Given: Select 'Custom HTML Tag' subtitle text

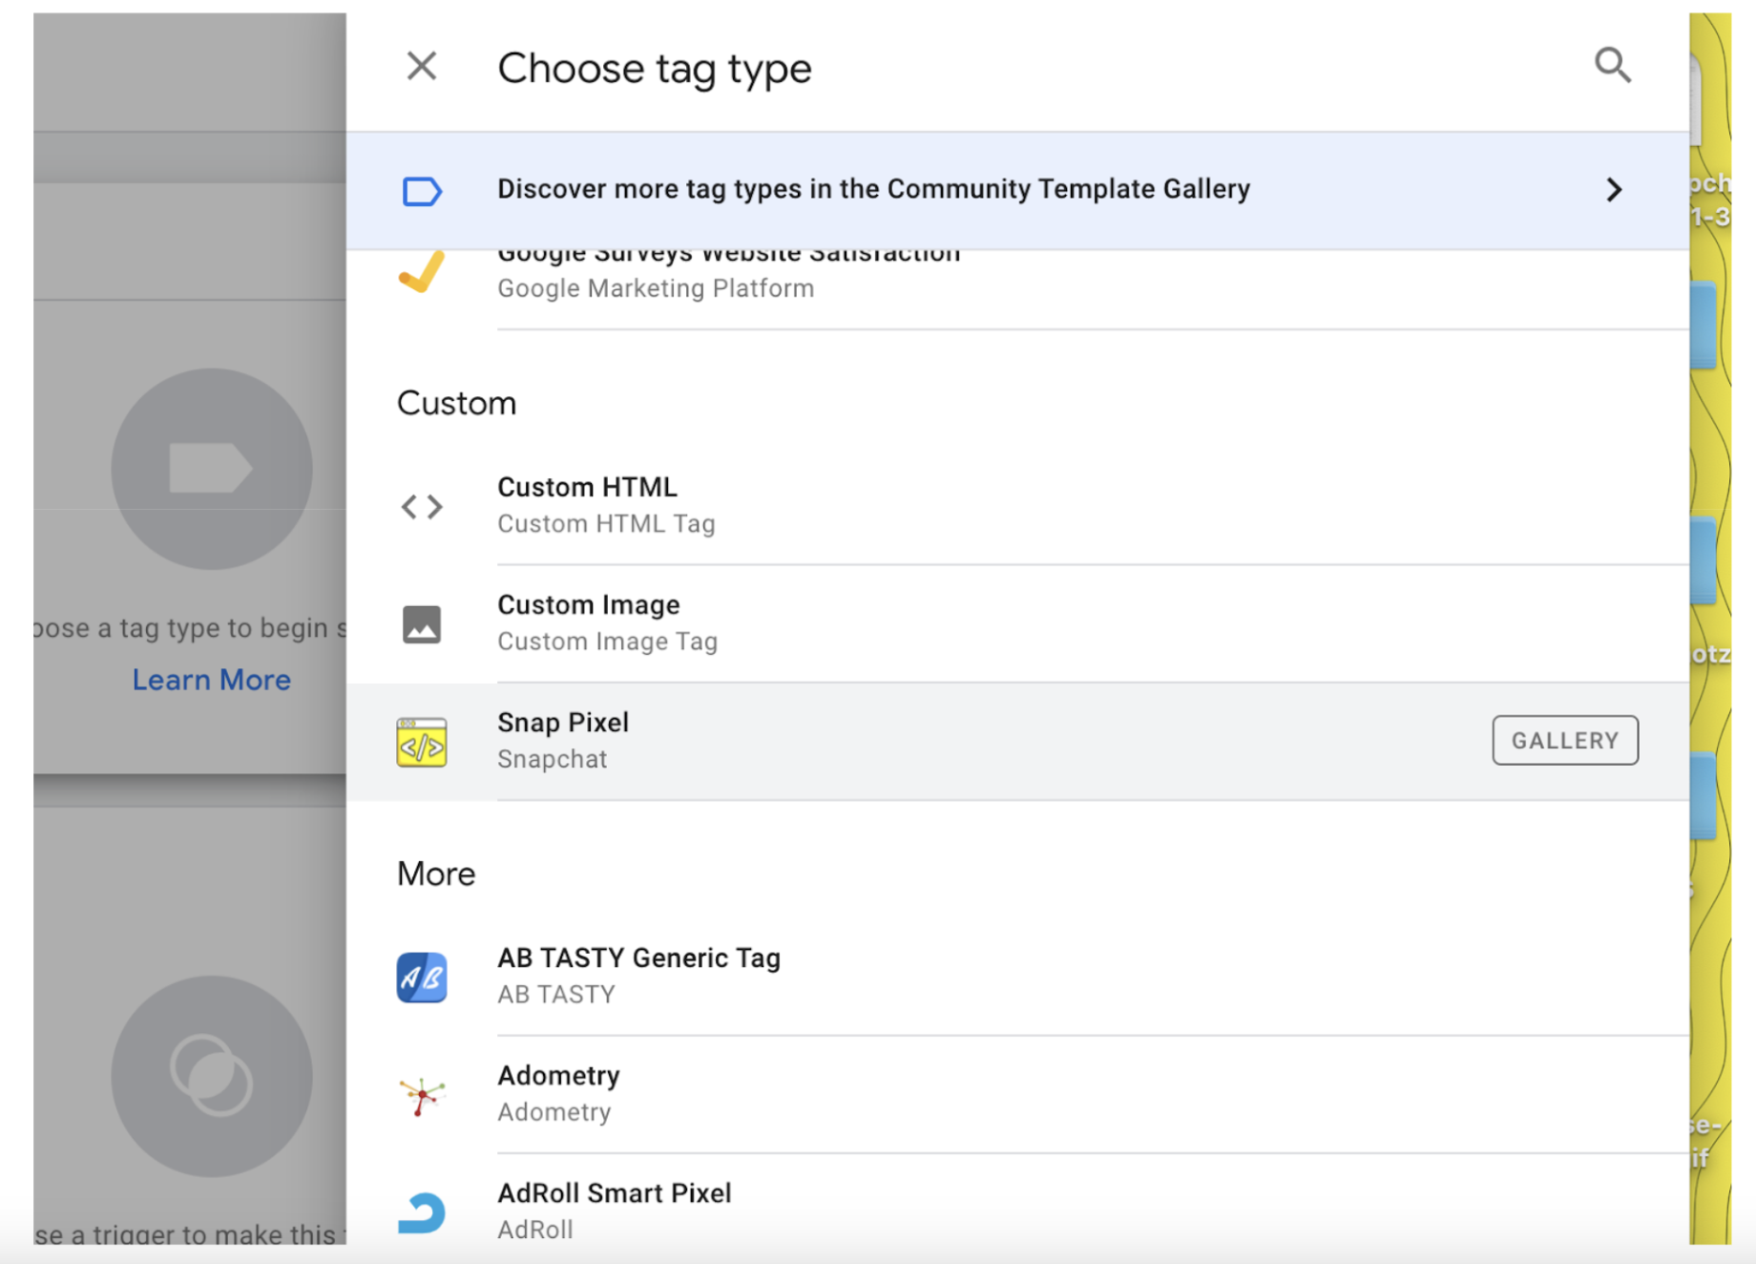Looking at the screenshot, I should click(x=606, y=524).
